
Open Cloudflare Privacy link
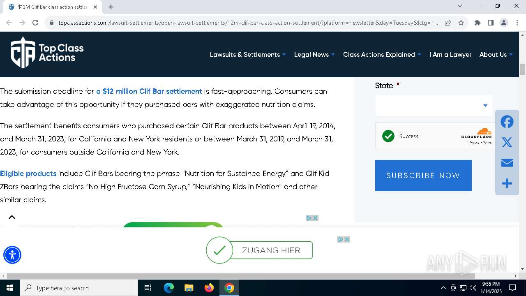474,143
